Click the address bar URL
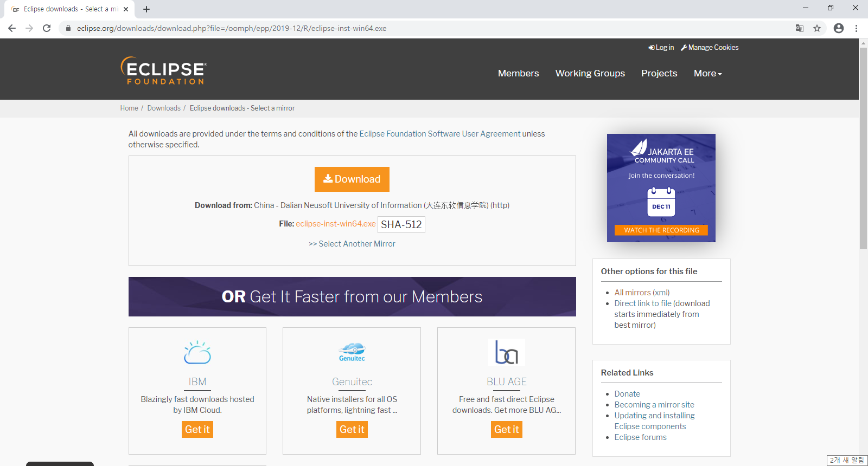The width and height of the screenshot is (868, 466). point(232,28)
